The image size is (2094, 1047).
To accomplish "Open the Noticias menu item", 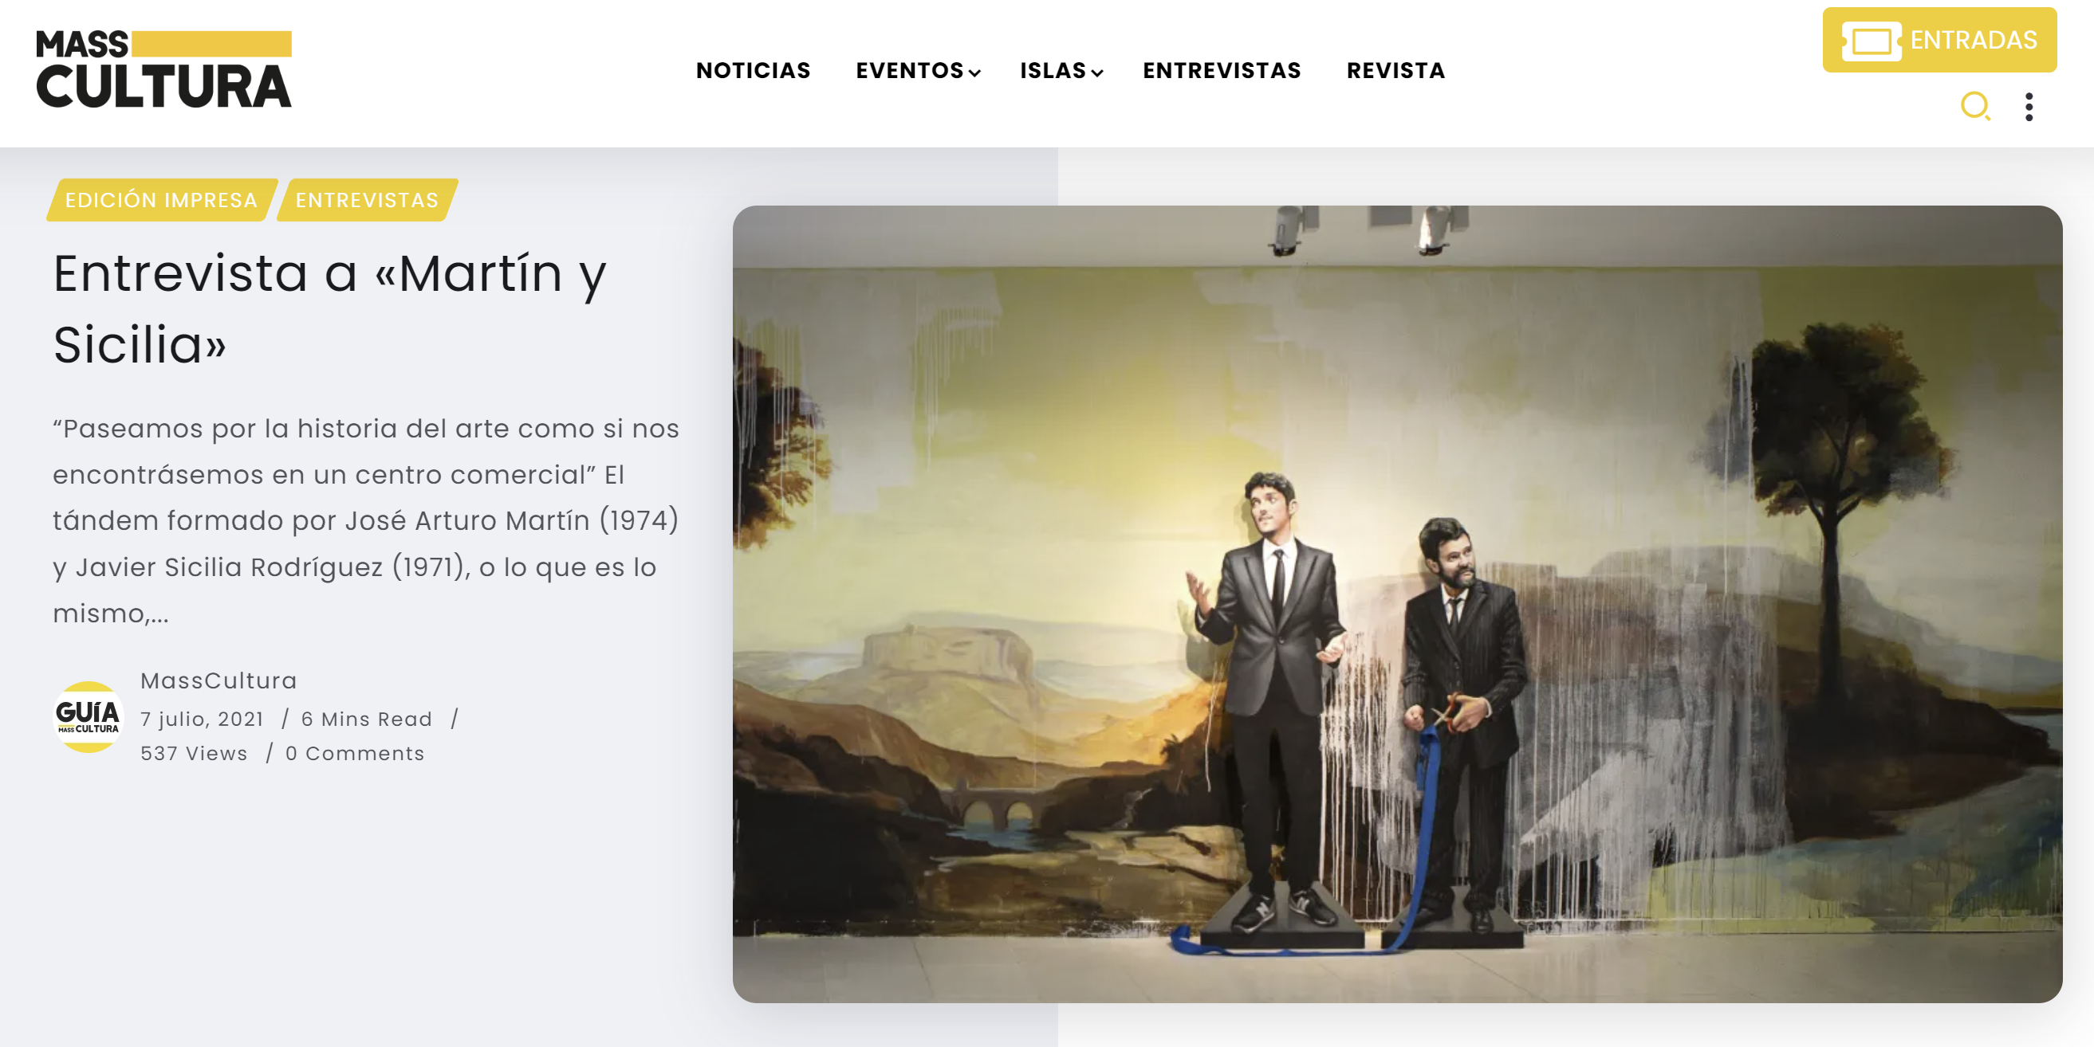I will [x=754, y=71].
